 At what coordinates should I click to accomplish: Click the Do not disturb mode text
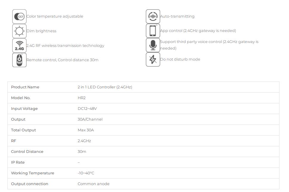click(180, 59)
